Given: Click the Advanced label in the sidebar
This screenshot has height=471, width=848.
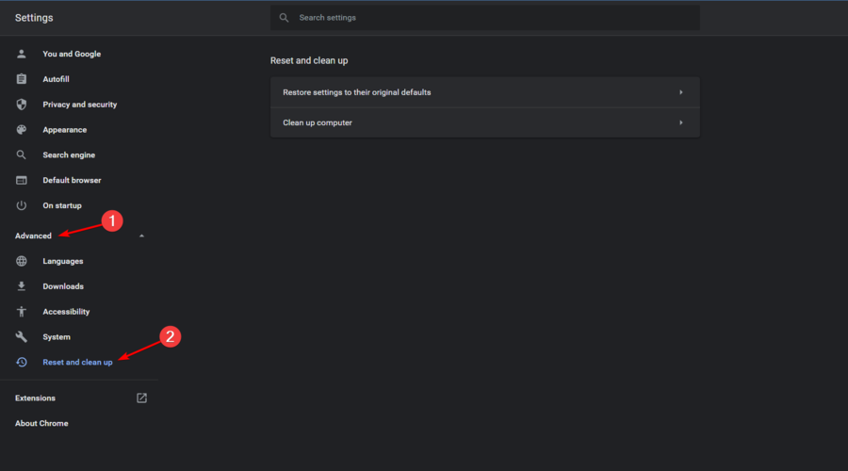Looking at the screenshot, I should pyautogui.click(x=33, y=235).
